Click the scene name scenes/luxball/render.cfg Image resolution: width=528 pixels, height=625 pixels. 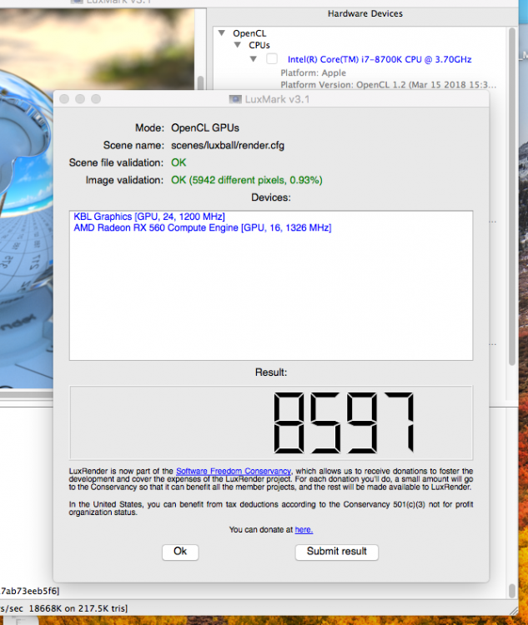(x=228, y=146)
